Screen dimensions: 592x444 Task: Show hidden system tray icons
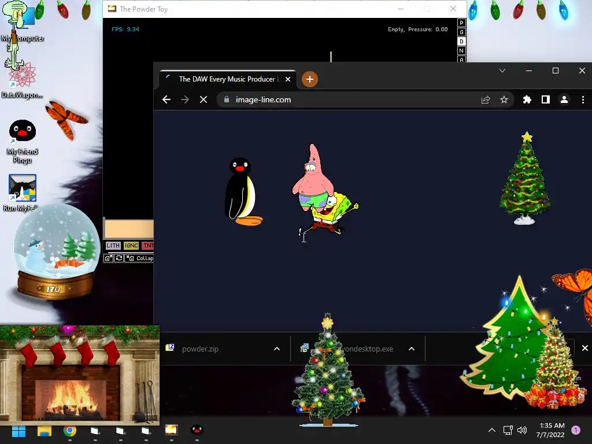click(492, 430)
